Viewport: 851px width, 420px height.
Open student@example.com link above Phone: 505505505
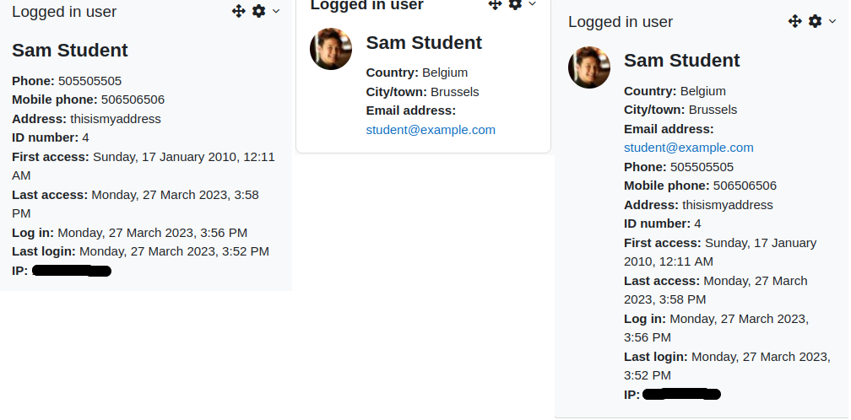689,148
